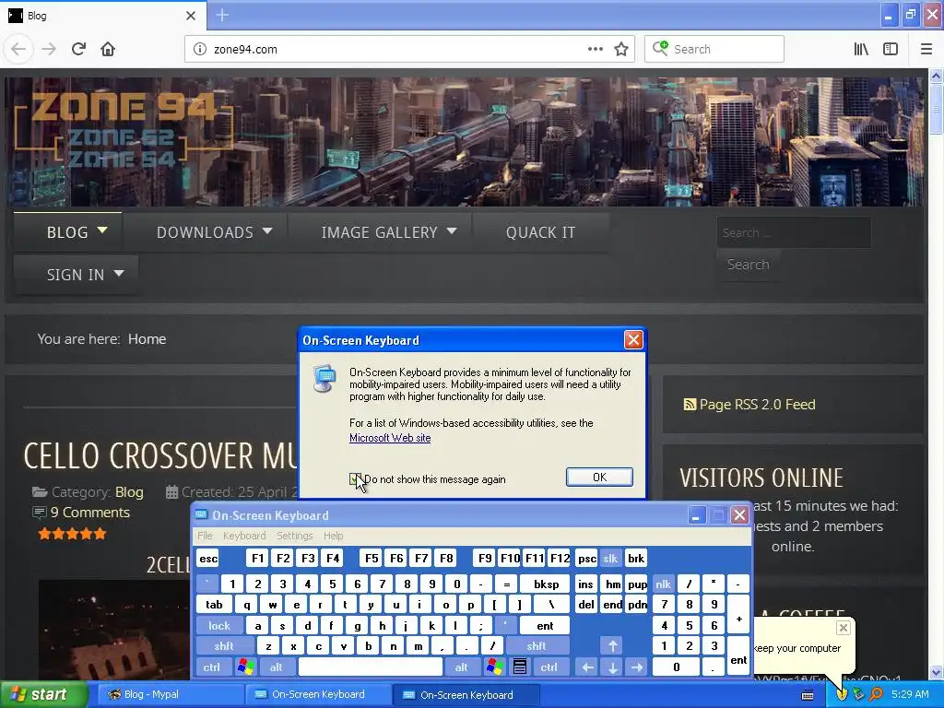Screen dimensions: 944x708
Task: Open the Windows start menu
Action: coord(43,694)
